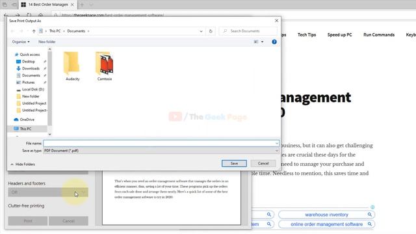Click the Search Documents box
416x234 pixels.
tap(248, 31)
